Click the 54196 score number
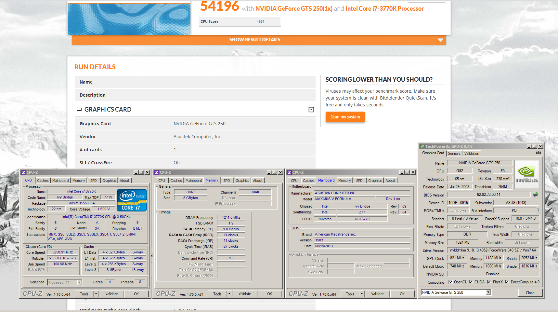The image size is (558, 312). tap(220, 6)
